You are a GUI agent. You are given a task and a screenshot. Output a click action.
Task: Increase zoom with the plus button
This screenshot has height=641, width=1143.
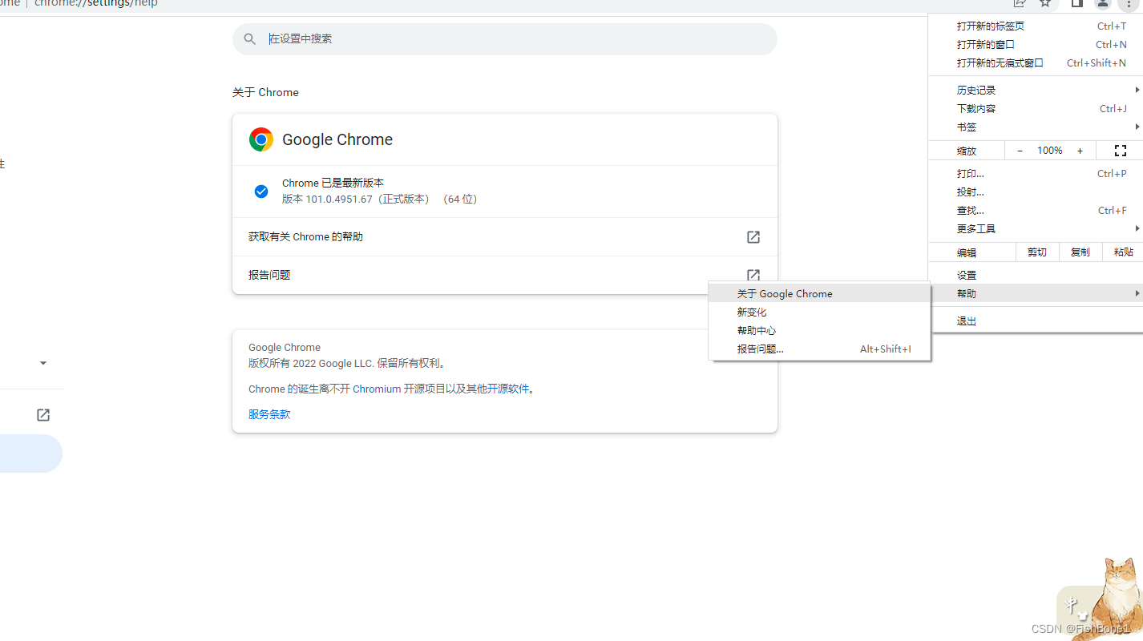tap(1080, 151)
